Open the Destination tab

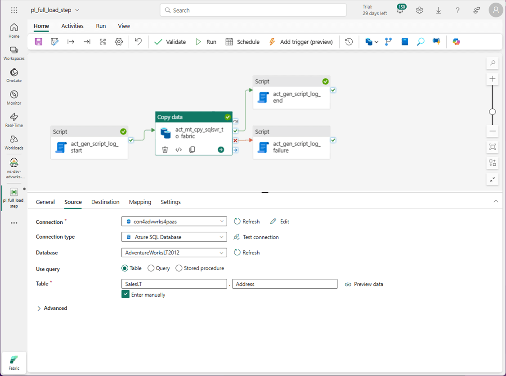point(105,202)
